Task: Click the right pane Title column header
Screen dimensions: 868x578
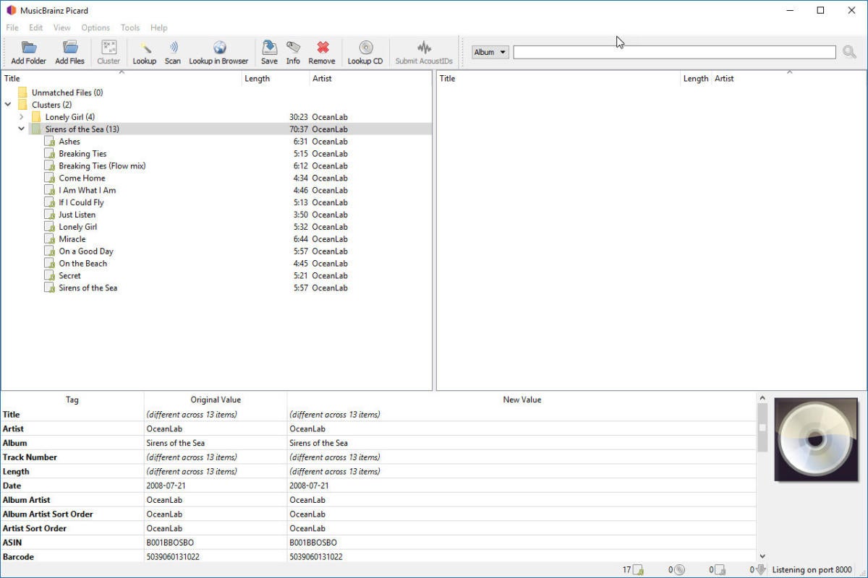Action: [x=558, y=79]
